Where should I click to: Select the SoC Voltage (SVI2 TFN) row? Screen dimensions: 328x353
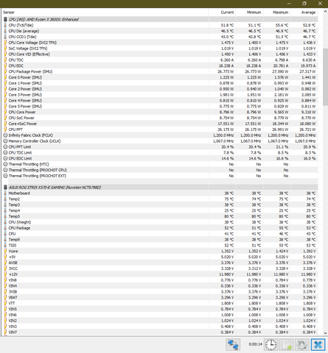coord(161,49)
